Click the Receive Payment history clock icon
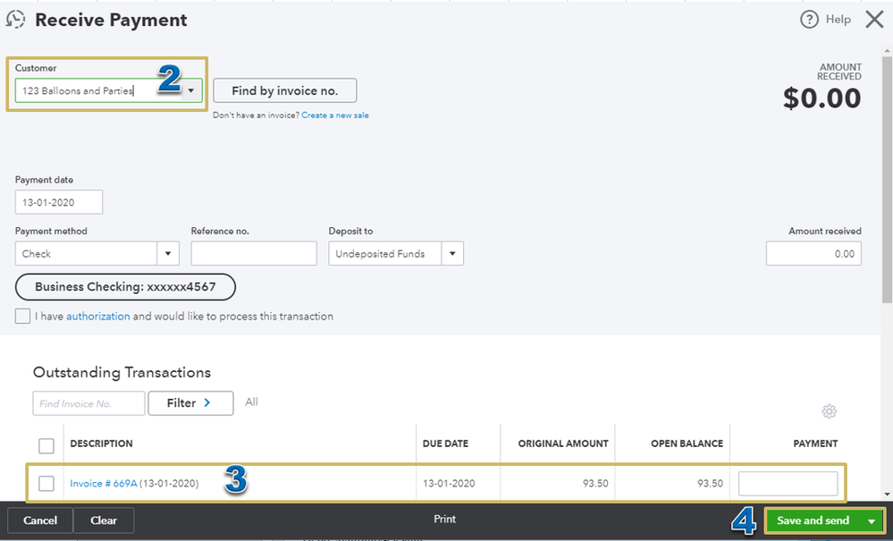893x541 pixels. [15, 20]
